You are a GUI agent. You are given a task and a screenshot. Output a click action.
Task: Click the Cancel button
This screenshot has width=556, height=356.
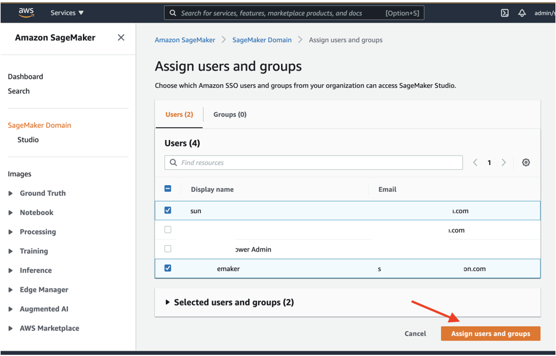(x=416, y=333)
